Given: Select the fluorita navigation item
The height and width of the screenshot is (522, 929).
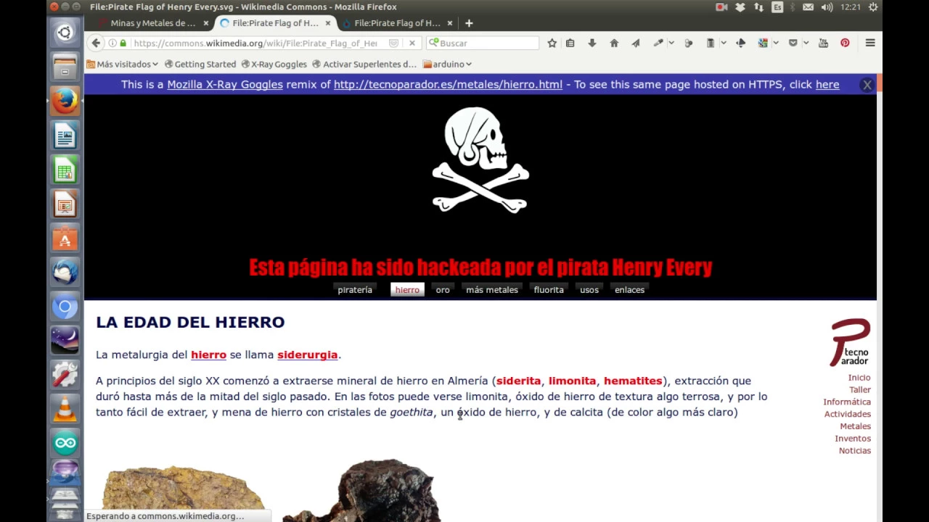Looking at the screenshot, I should tap(549, 289).
